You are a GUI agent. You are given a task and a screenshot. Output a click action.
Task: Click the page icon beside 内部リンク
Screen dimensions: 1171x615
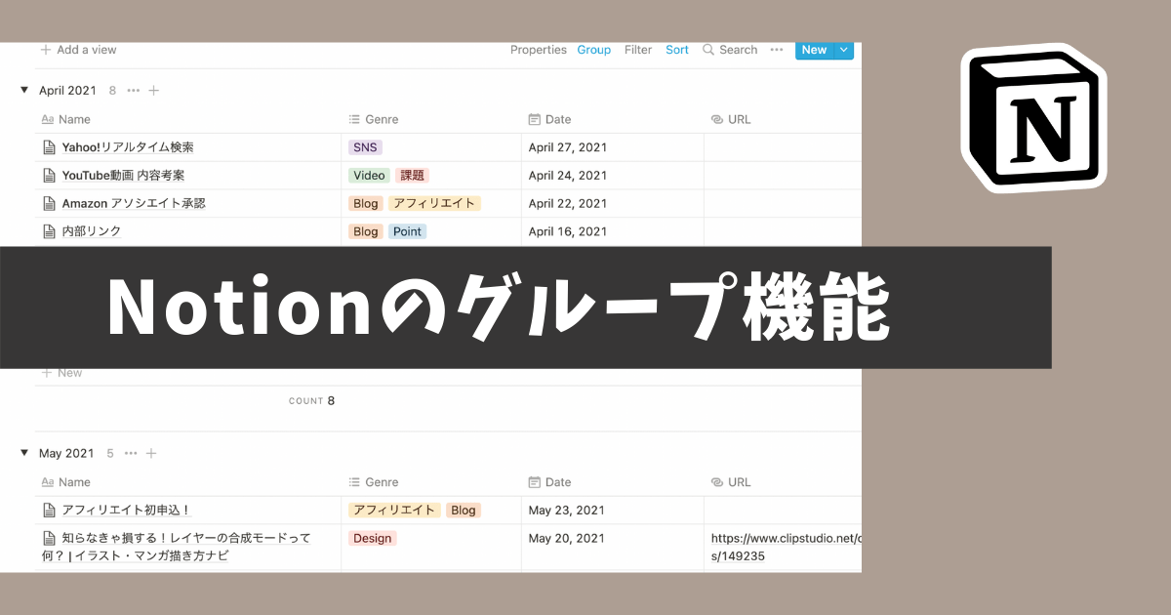tap(49, 231)
